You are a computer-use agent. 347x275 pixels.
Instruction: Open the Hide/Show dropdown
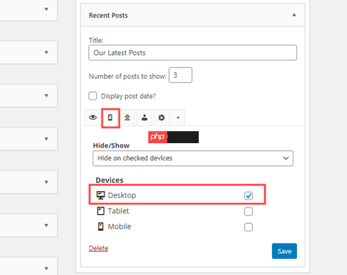click(193, 158)
